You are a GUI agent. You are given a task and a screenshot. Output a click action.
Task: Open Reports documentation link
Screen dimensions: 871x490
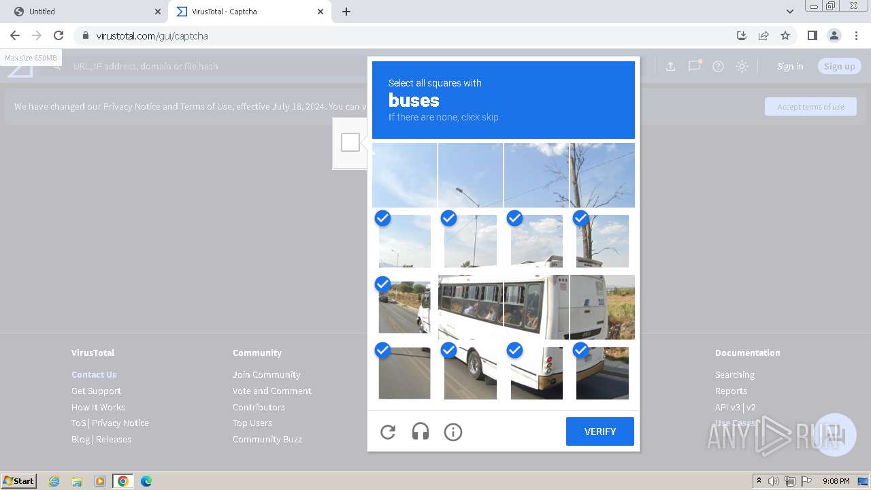(x=731, y=391)
